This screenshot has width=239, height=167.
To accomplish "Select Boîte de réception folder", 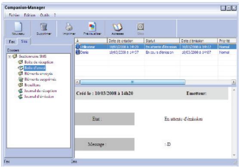I will (x=39, y=62).
